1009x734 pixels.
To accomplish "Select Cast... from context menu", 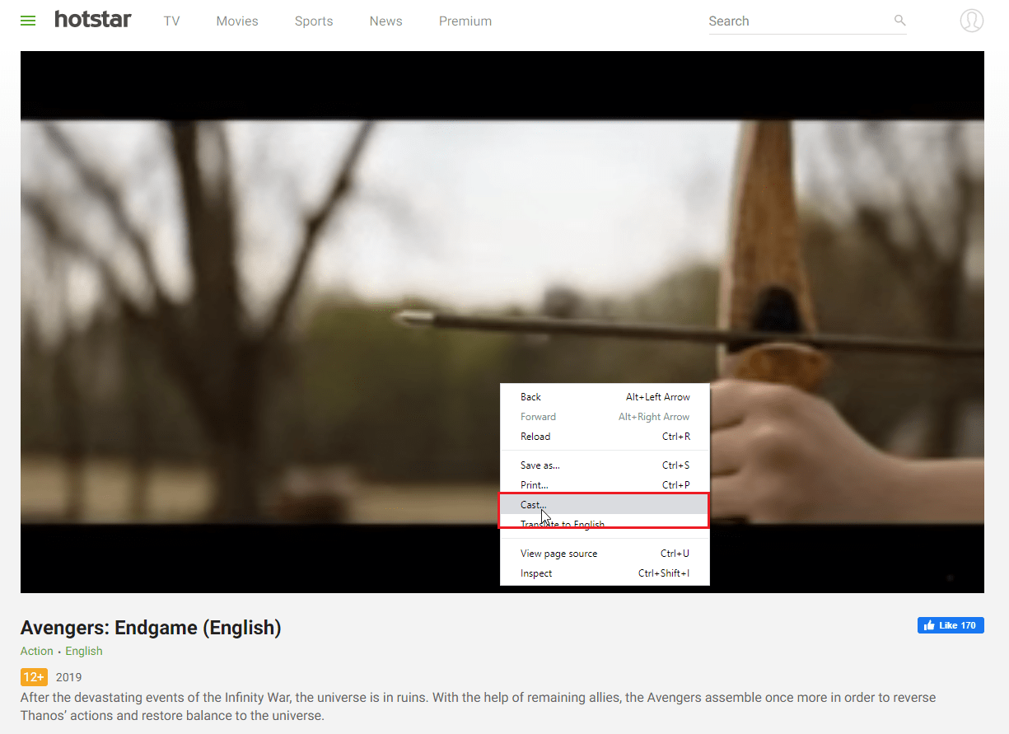I will coord(605,505).
